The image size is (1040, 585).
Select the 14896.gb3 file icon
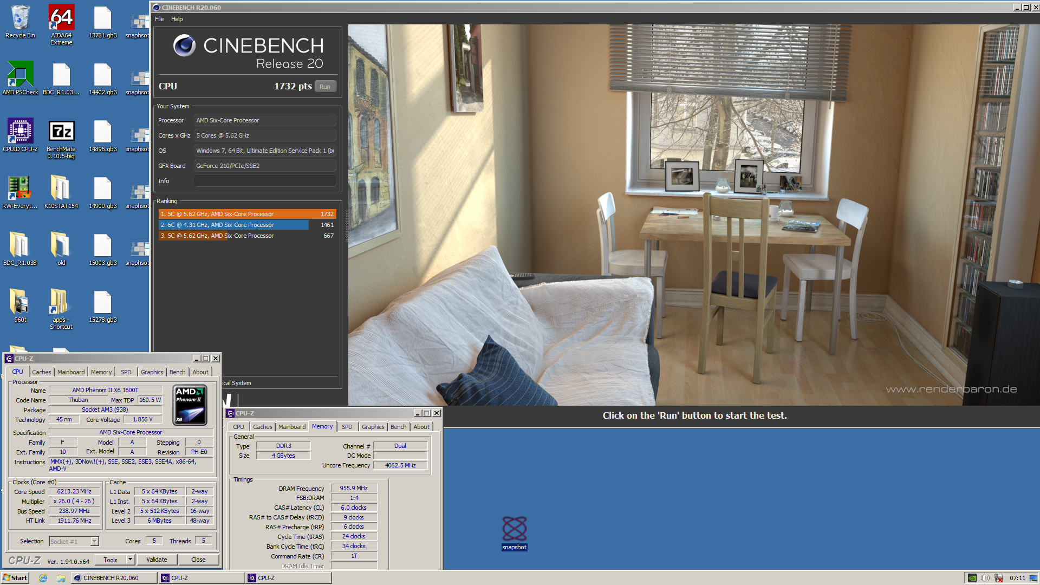(x=102, y=135)
